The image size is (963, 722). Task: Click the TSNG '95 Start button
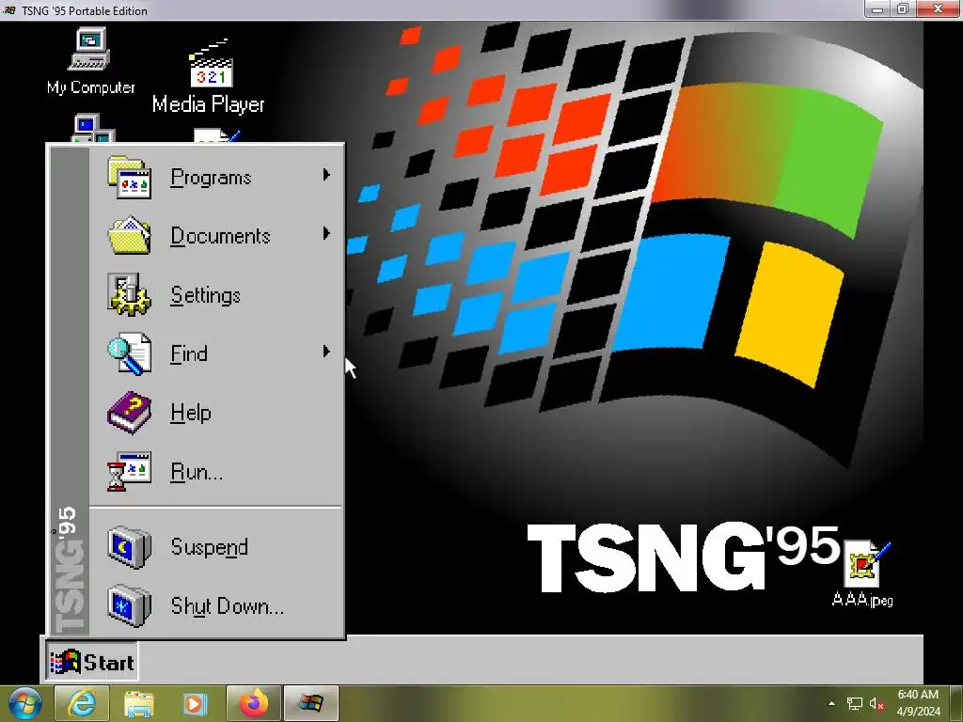92,662
